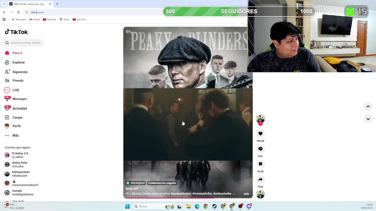Click the 'Colaboración pagada' label
376x211 pixels.
pos(162,183)
